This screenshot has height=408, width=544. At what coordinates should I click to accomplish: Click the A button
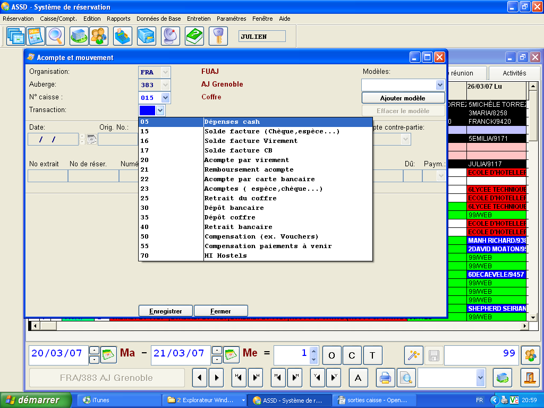[x=358, y=378]
